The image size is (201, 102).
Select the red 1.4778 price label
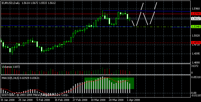[x=196, y=42]
